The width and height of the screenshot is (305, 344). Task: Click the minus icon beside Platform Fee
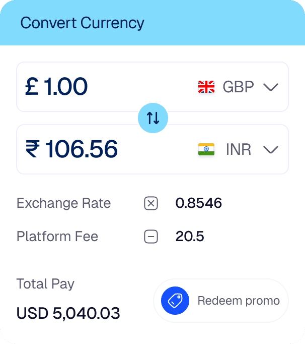[151, 236]
